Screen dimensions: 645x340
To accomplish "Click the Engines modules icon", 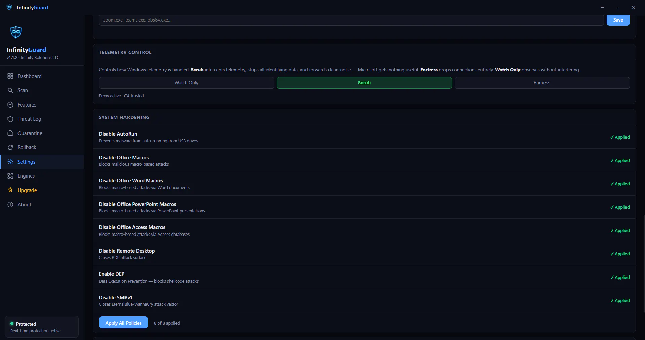I will [x=10, y=176].
